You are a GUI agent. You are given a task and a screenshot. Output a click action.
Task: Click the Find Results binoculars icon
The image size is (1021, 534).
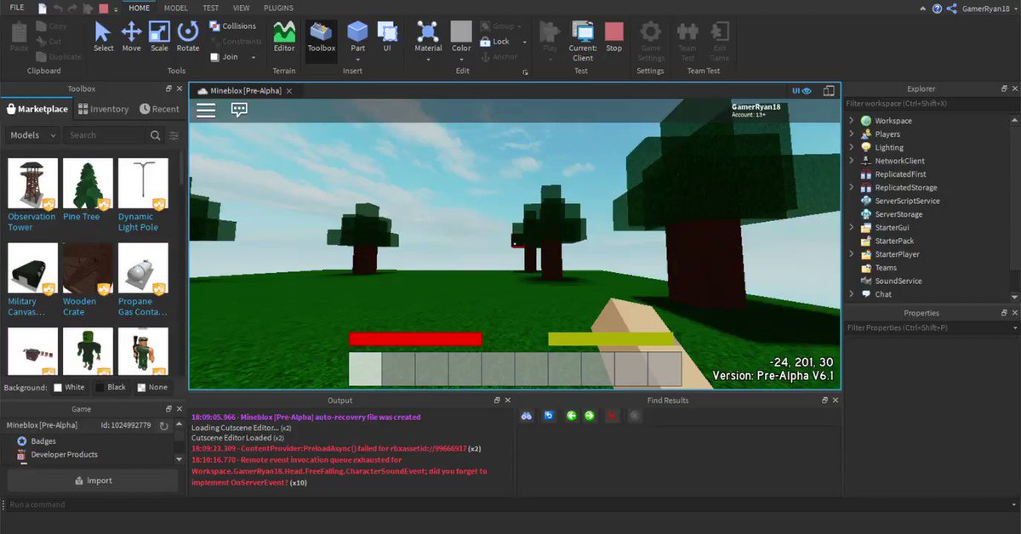tap(527, 416)
